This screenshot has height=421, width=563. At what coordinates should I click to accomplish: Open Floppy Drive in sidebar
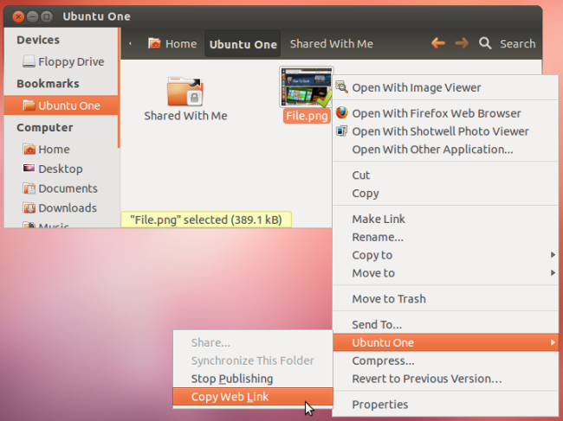coord(61,61)
